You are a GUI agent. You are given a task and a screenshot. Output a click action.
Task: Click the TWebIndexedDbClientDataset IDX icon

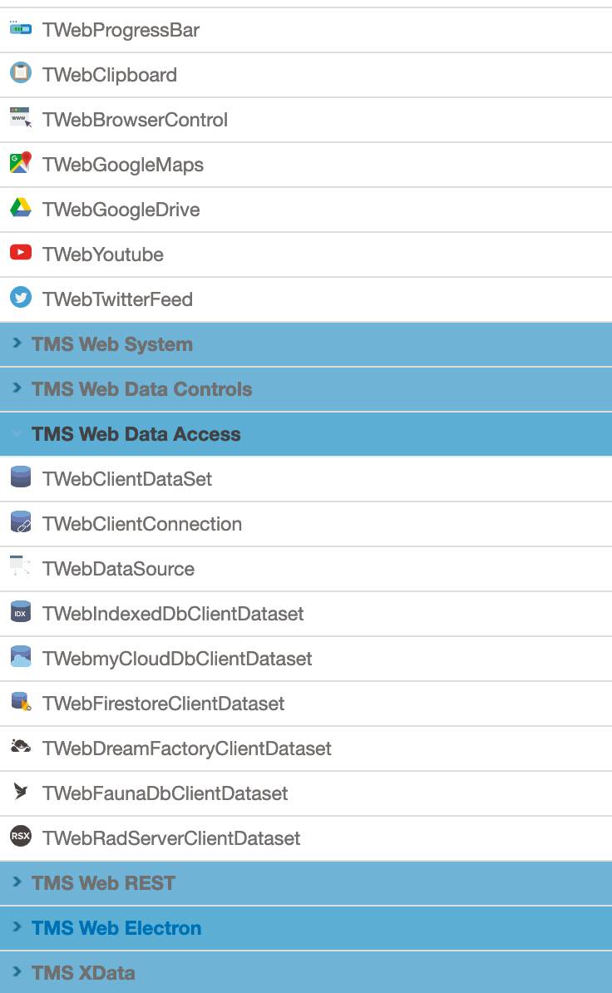click(x=20, y=612)
